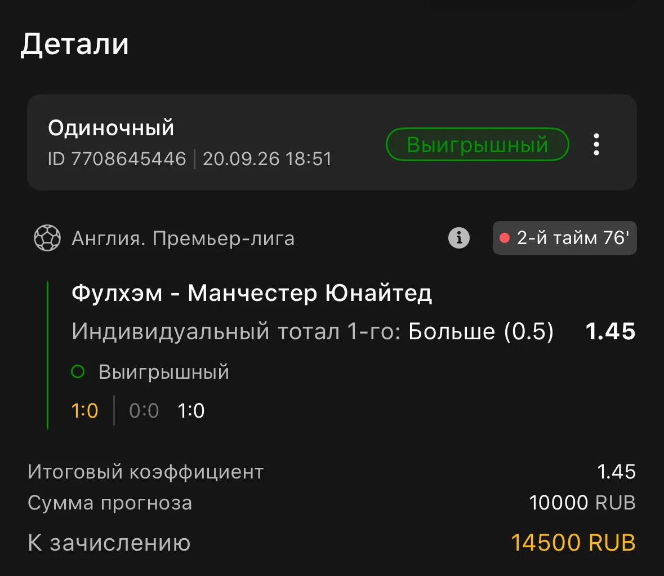
Task: Tap the grey 0:0 first-half score
Action: [x=144, y=410]
